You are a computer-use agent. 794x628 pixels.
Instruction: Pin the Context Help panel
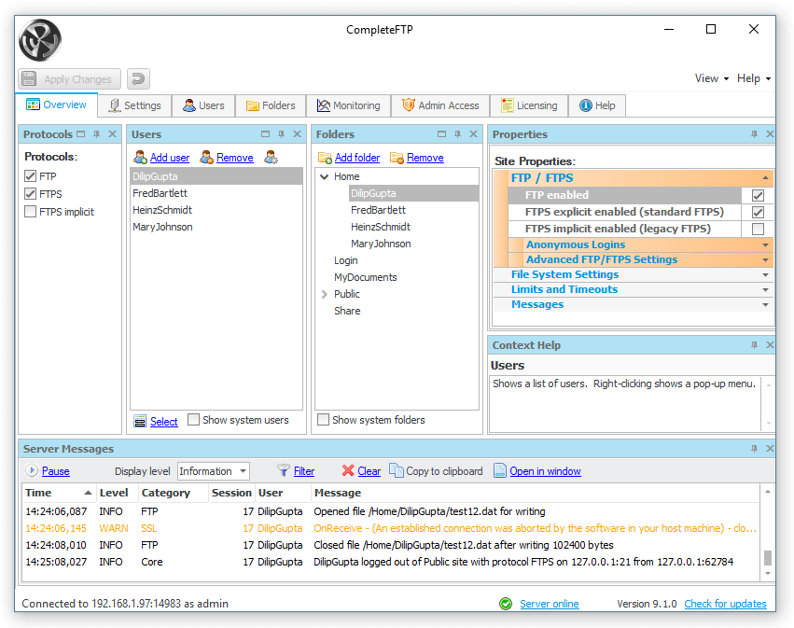click(x=754, y=345)
